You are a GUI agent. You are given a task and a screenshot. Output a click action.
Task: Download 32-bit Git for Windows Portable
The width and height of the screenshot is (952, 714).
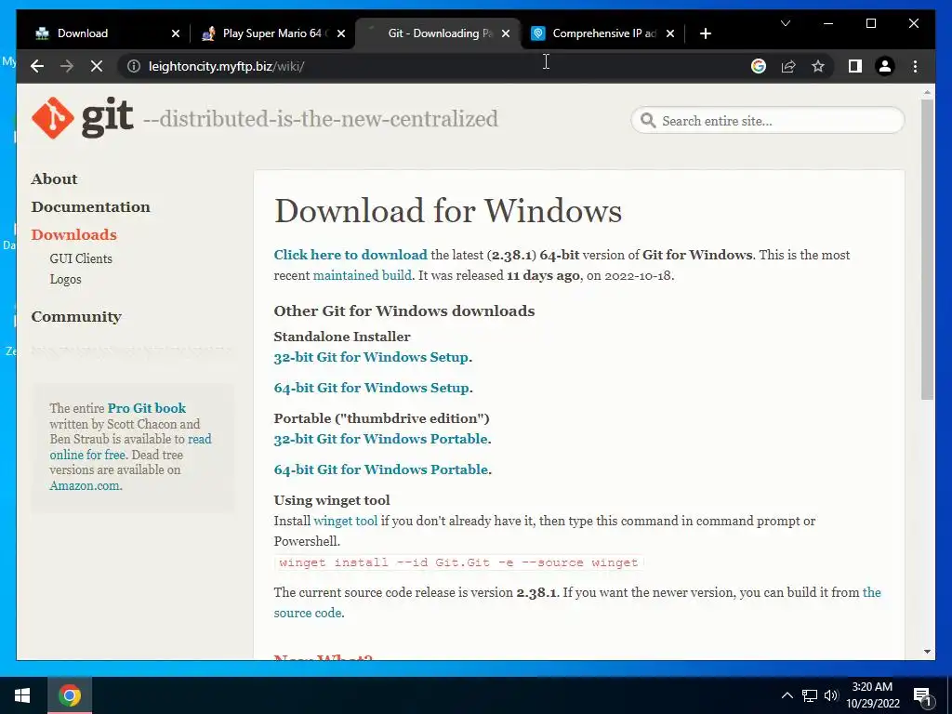click(380, 439)
